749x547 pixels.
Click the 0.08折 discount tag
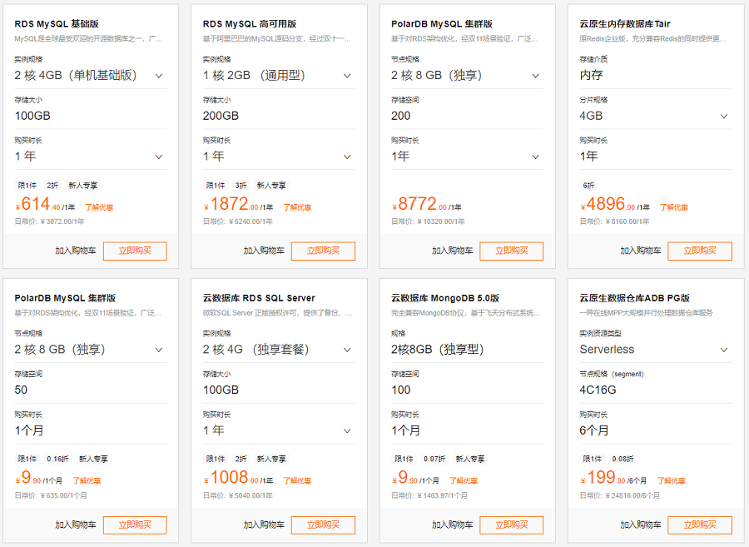(623, 459)
